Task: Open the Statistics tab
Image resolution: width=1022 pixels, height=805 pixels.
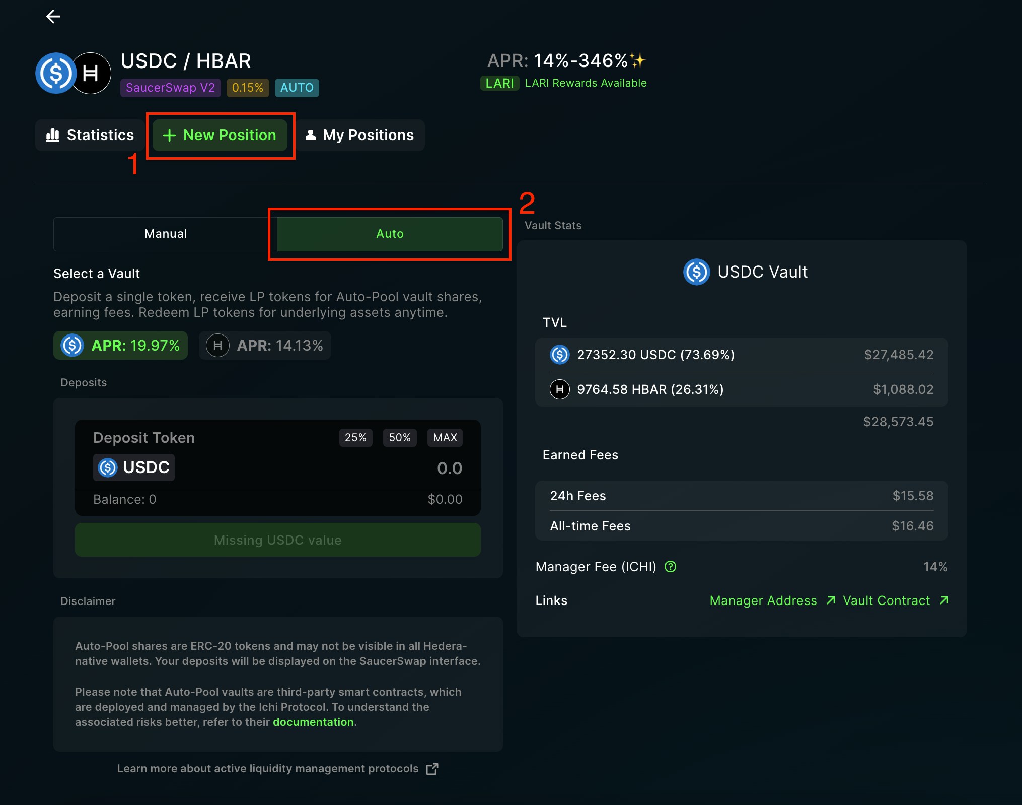Action: point(90,135)
